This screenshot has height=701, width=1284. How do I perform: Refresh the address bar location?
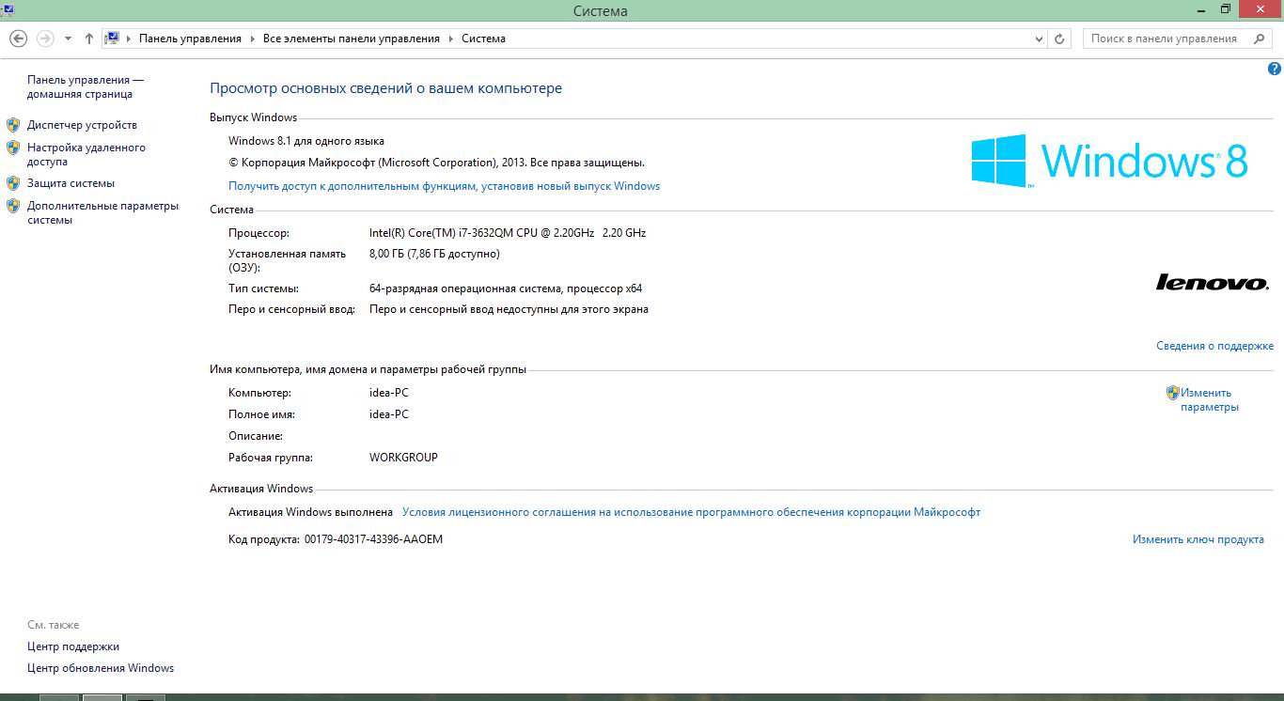[x=1060, y=39]
